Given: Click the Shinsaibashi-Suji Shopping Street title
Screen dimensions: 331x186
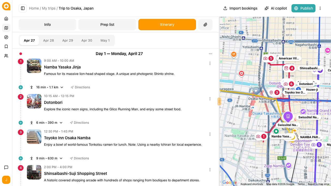Looking at the screenshot, I should [x=76, y=174].
